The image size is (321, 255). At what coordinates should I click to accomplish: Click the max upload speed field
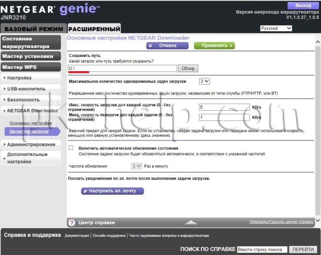(224, 117)
